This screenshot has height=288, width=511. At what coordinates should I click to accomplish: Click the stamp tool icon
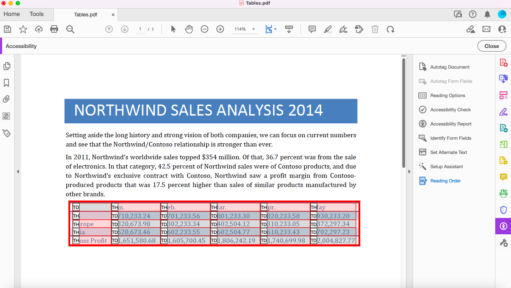pyautogui.click(x=359, y=29)
